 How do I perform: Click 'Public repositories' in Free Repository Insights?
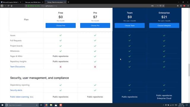tap(61, 62)
